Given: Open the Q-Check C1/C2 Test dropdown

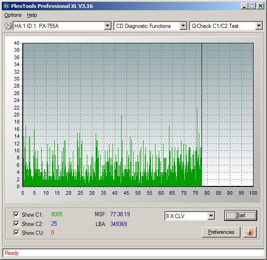Looking at the screenshot, I should click(259, 26).
